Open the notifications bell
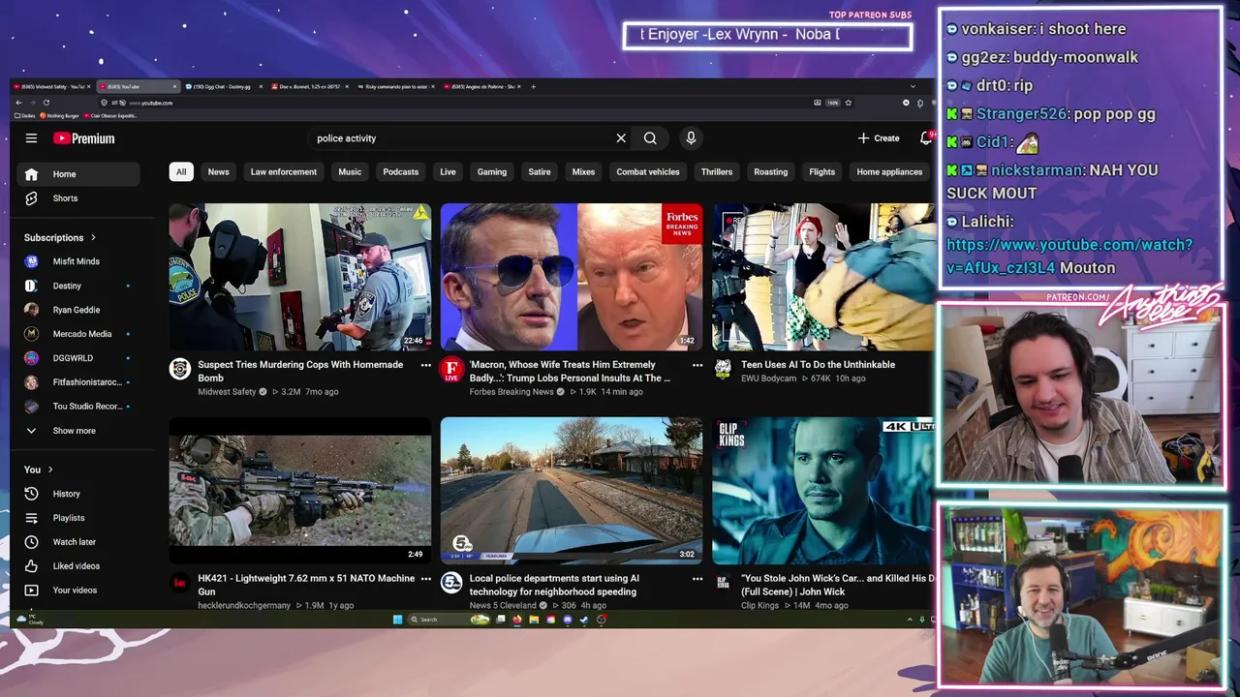This screenshot has width=1240, height=697. click(926, 138)
